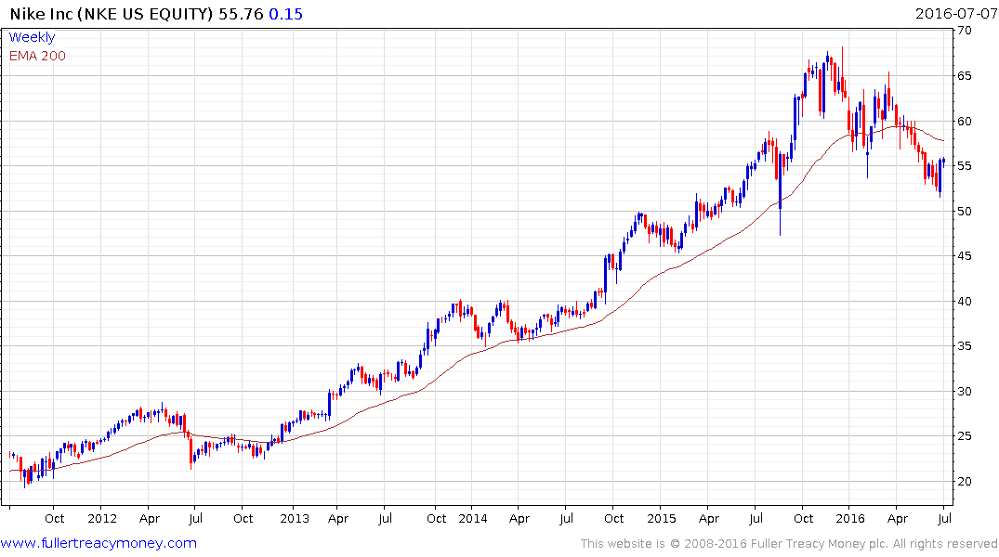Click the 20 price axis label
The height and width of the screenshot is (557, 999).
(964, 481)
